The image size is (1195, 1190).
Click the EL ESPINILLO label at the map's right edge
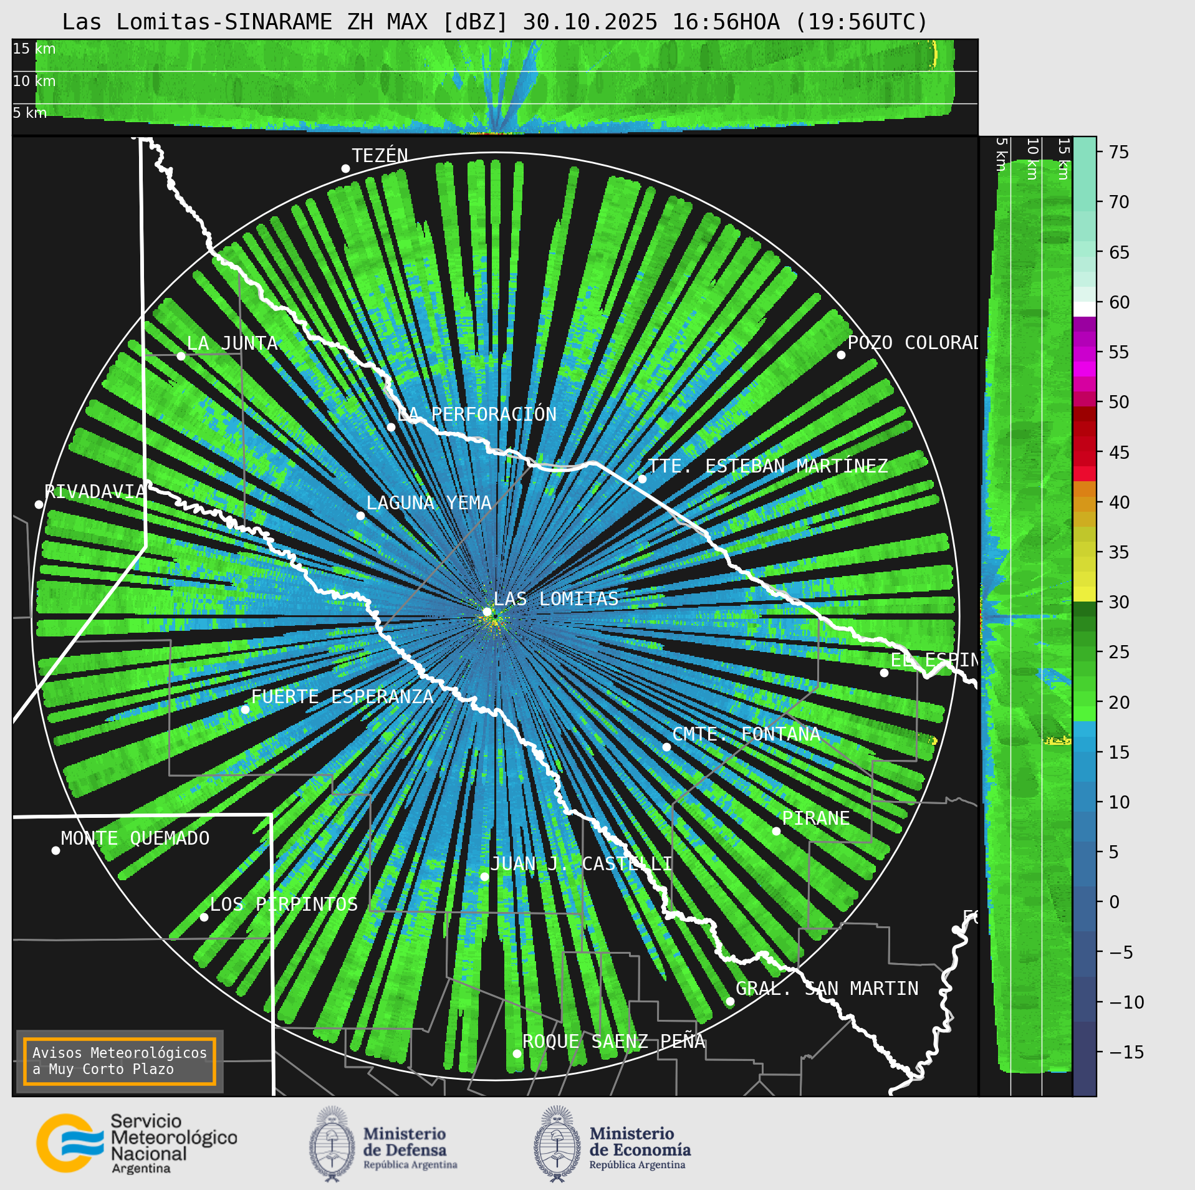pyautogui.click(x=934, y=660)
